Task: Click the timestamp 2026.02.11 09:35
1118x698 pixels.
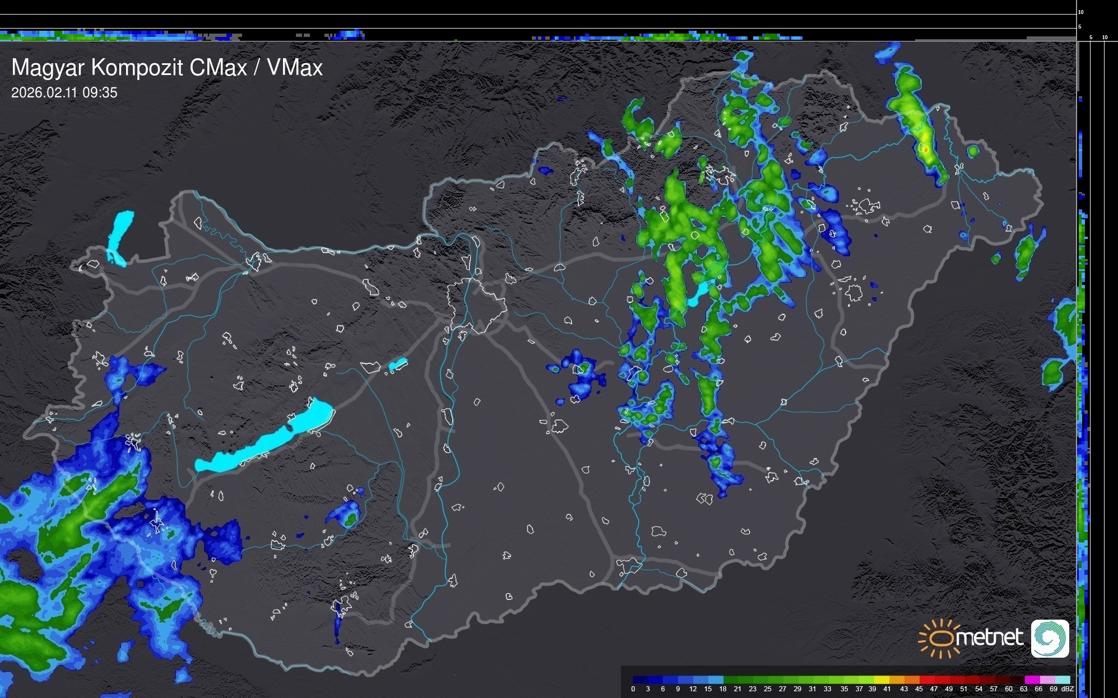Action: (x=64, y=93)
